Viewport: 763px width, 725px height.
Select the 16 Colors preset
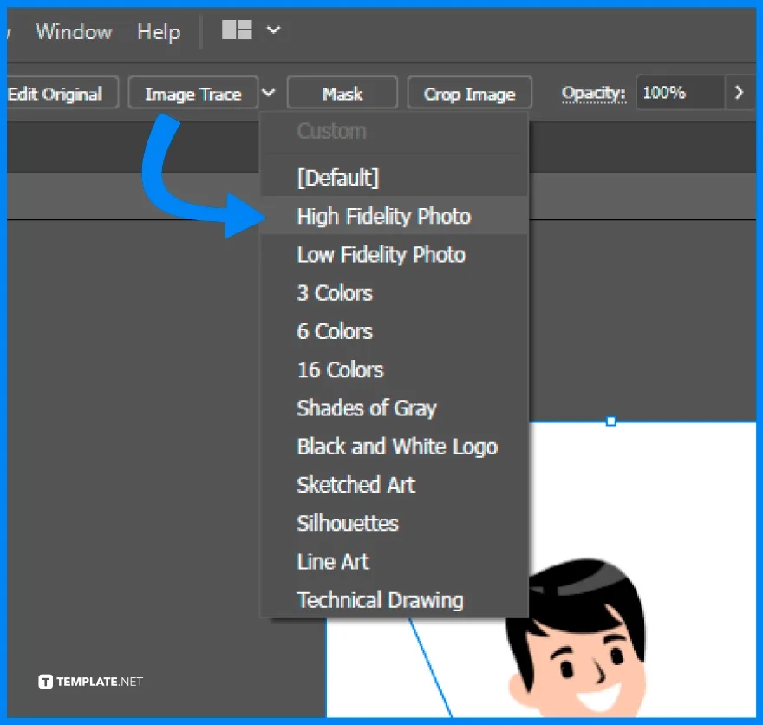click(x=339, y=369)
